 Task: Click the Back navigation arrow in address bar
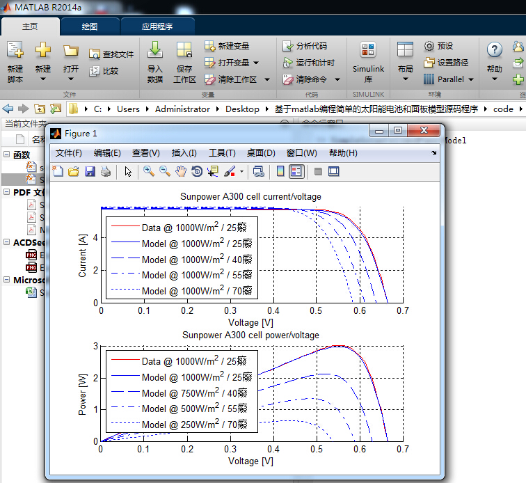(x=8, y=109)
